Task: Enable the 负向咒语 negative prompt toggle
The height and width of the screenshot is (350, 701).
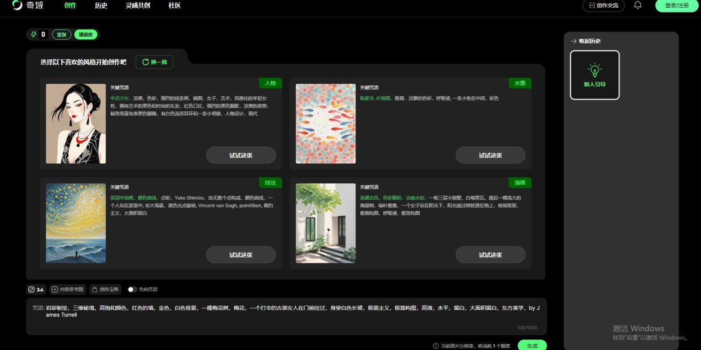Action: point(132,289)
